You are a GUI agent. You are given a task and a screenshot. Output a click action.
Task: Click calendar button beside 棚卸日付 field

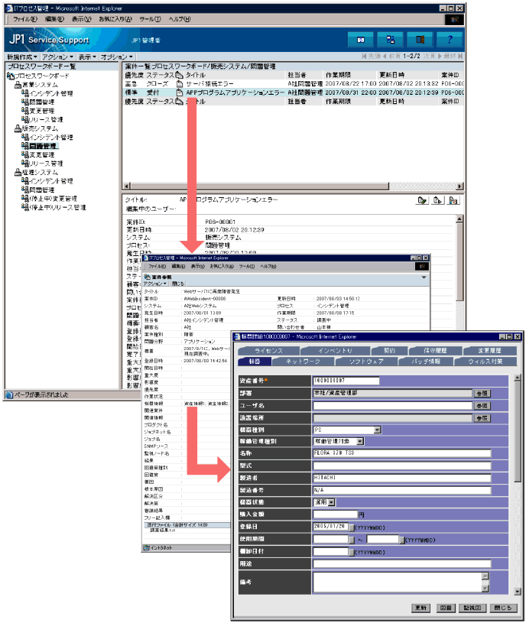tap(352, 552)
